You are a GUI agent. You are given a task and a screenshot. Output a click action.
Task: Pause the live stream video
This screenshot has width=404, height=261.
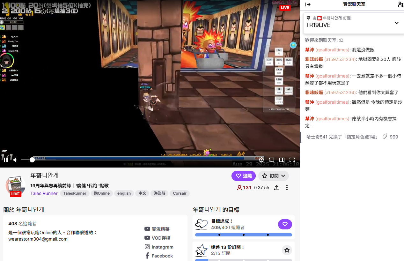pyautogui.click(x=6, y=160)
